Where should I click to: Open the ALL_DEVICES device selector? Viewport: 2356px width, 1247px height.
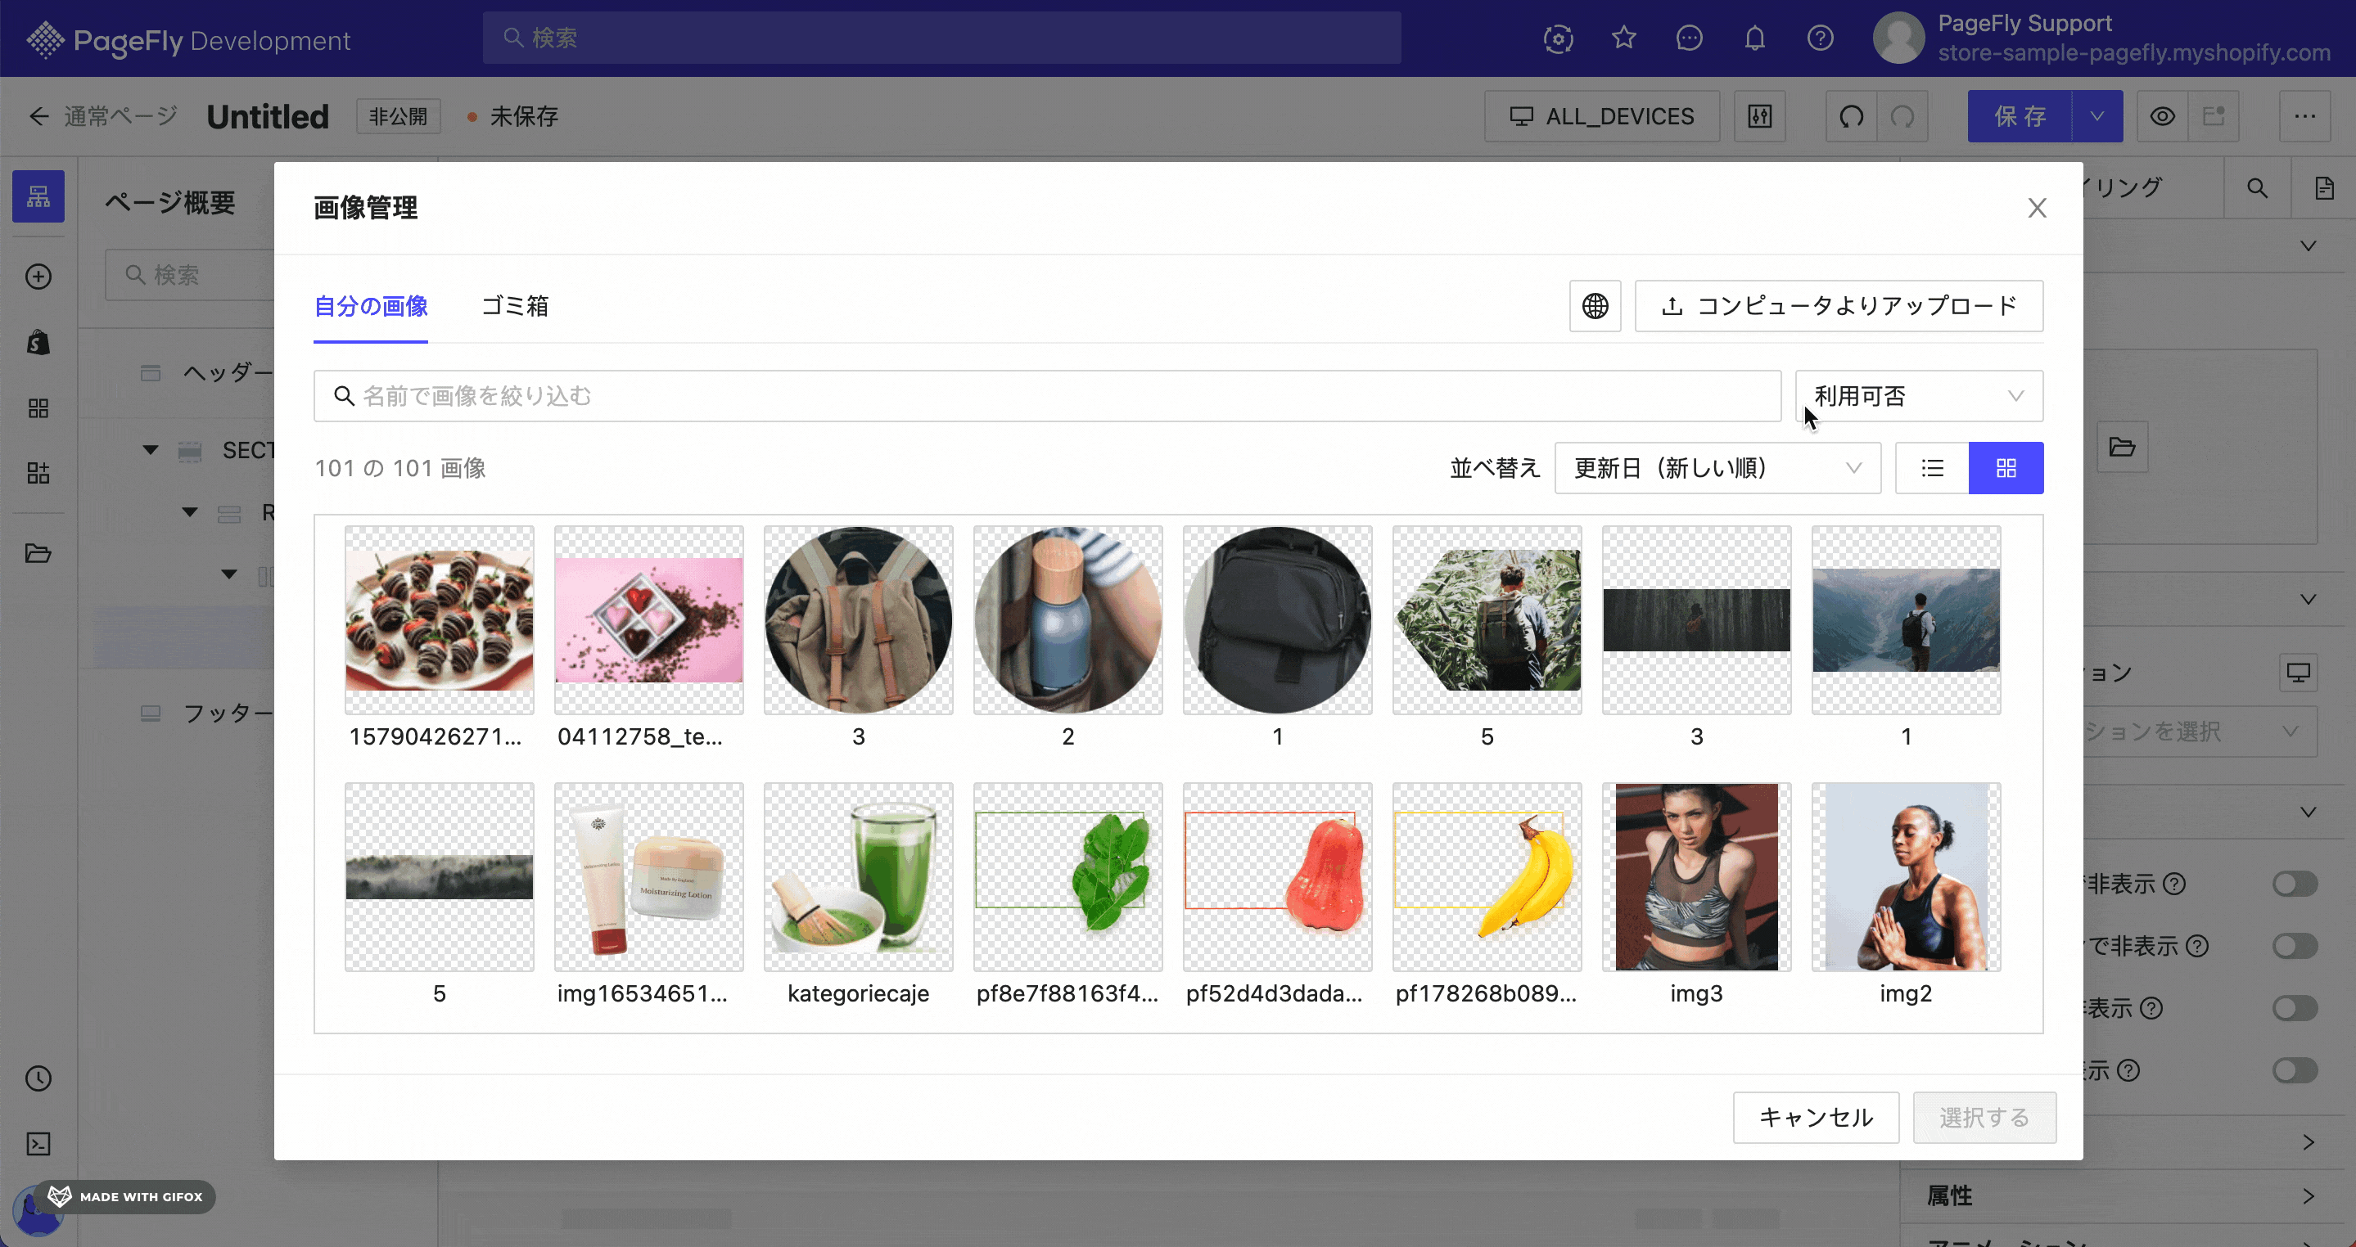1601,116
